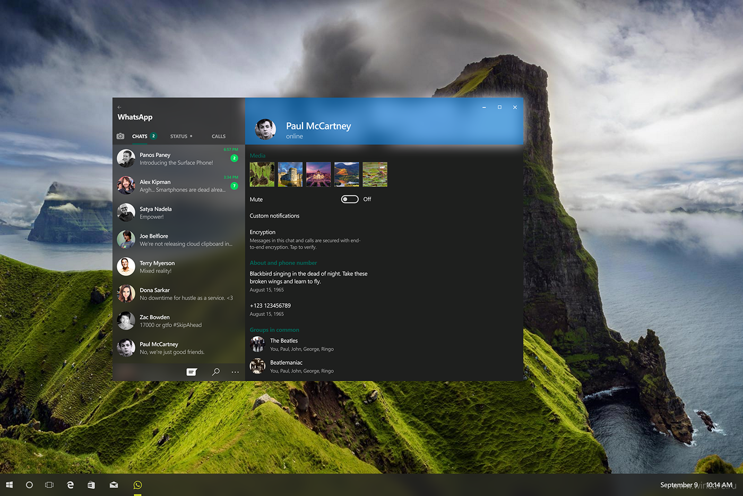Click Alex Kipman's avatar
This screenshot has height=496, width=743.
pos(126,185)
